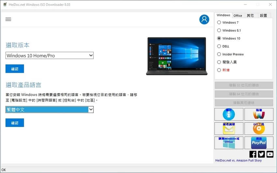Open the Facebook icon
The width and height of the screenshot is (277, 173).
(253, 154)
